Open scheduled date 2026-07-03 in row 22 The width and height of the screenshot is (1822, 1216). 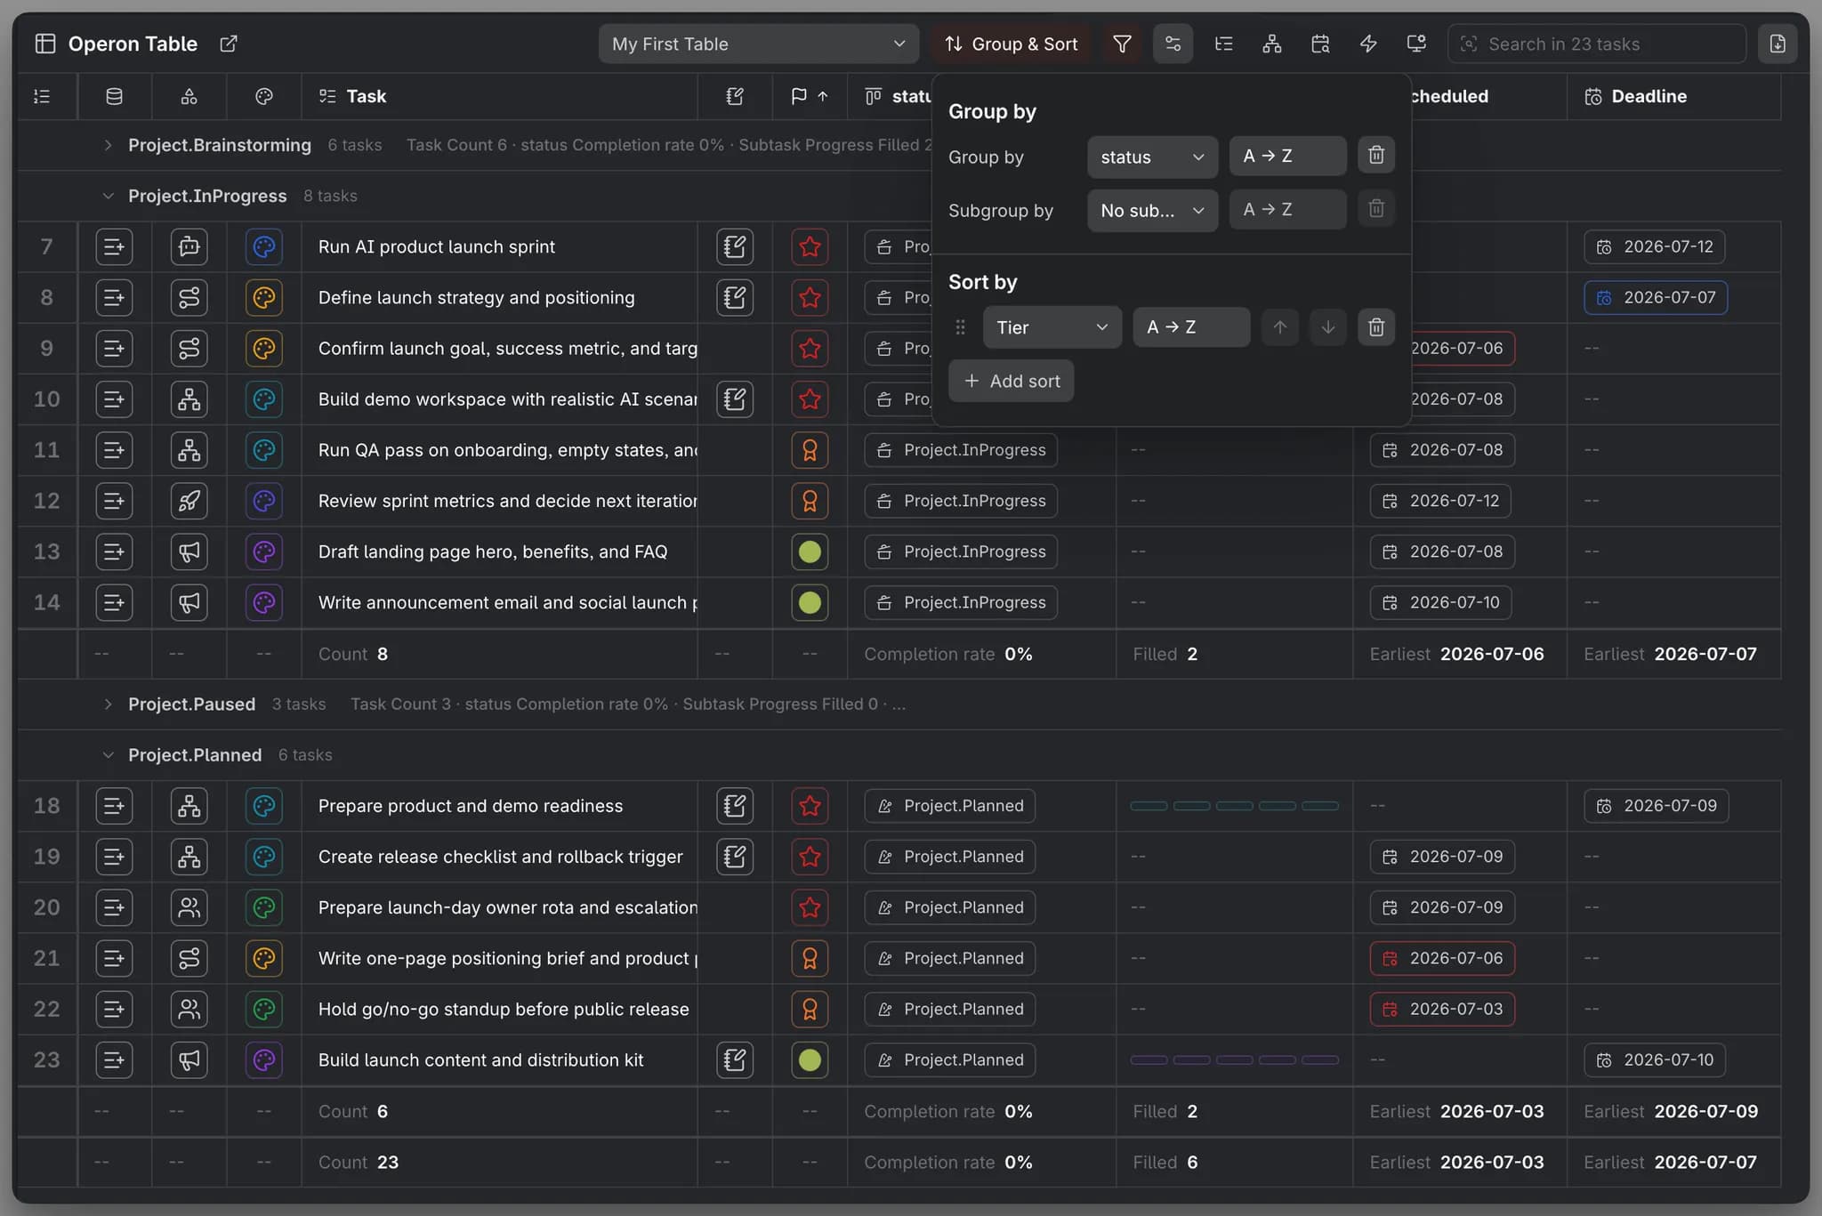click(x=1442, y=1009)
